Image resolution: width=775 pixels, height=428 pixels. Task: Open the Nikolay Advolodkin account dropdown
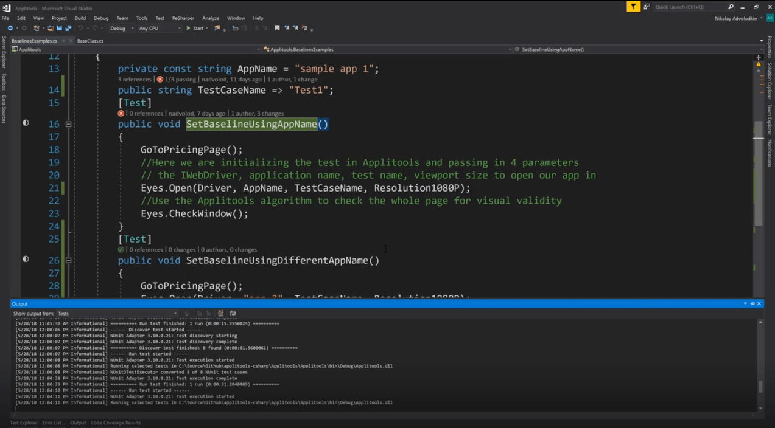pos(738,18)
